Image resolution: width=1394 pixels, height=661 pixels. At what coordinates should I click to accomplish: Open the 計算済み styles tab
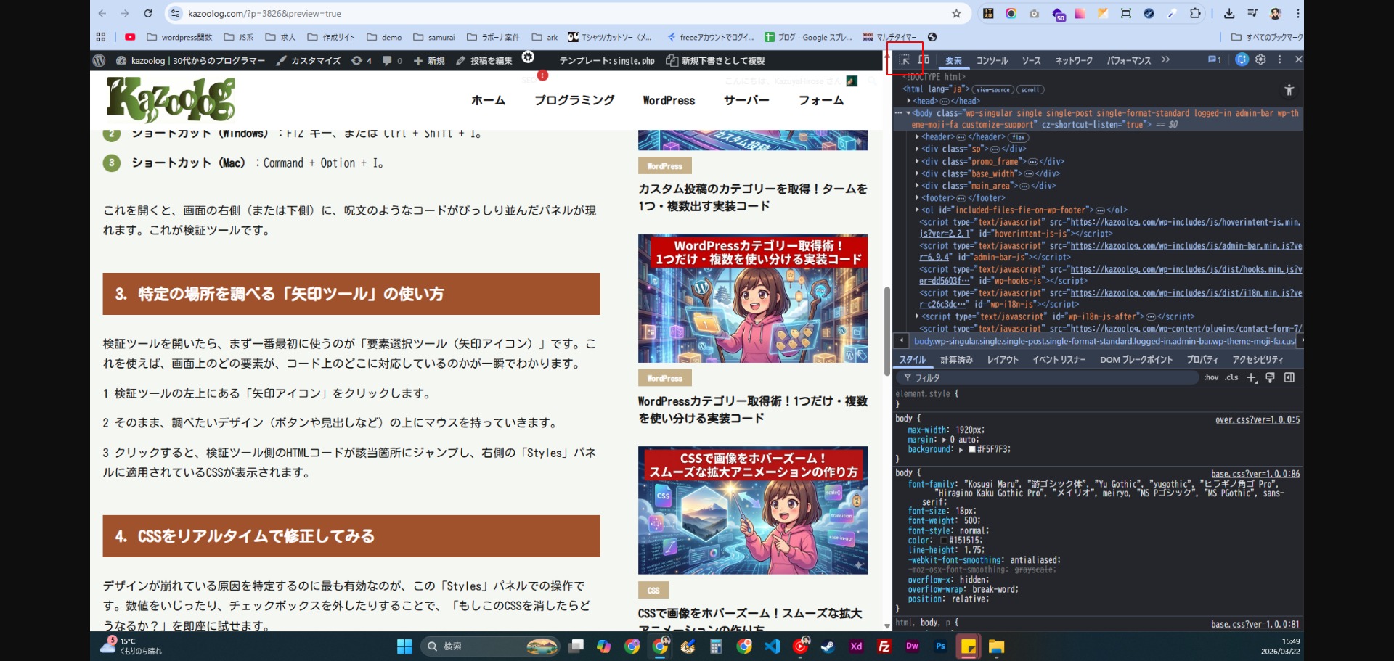pyautogui.click(x=956, y=360)
